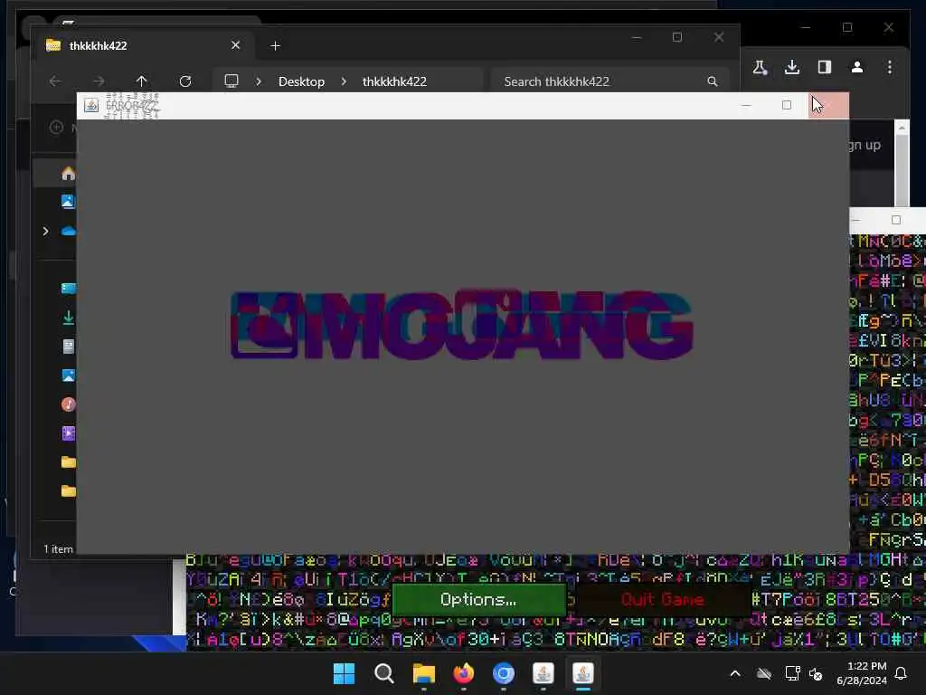Open Chrome downloads icon
The width and height of the screenshot is (926, 695).
(792, 67)
